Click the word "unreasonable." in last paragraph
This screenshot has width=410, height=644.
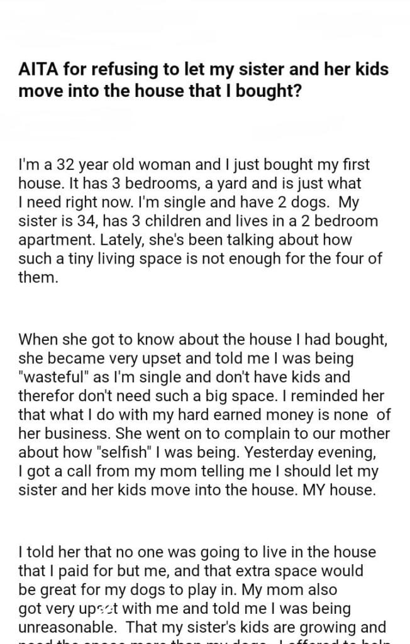pyautogui.click(x=65, y=628)
